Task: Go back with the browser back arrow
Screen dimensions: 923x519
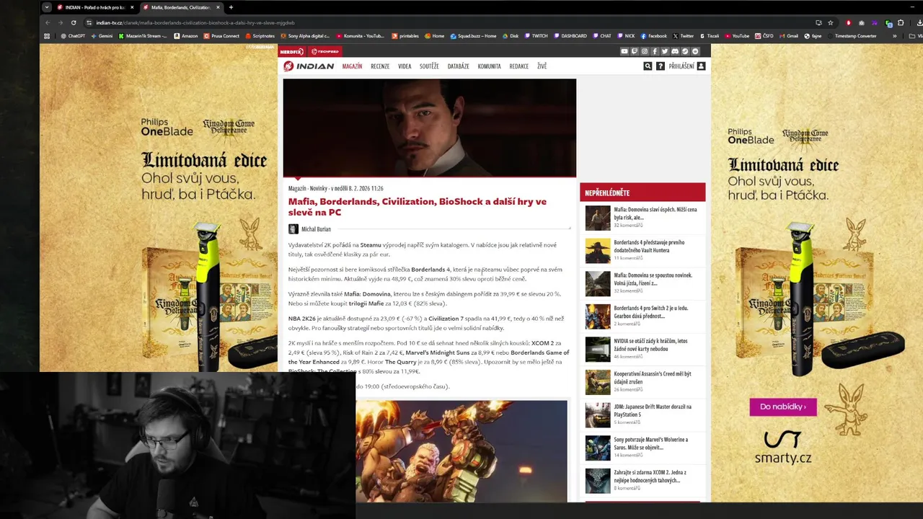Action: point(48,22)
